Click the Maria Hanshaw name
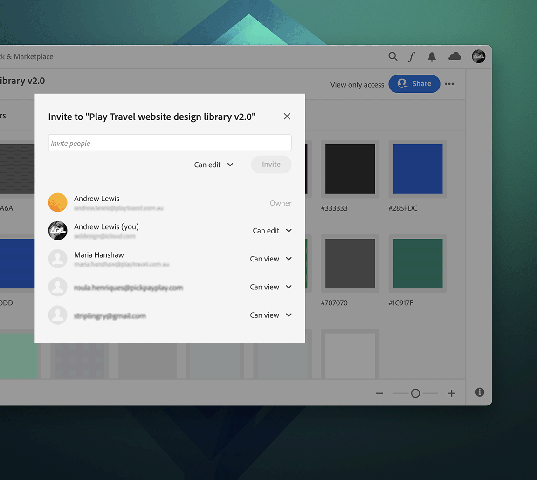The width and height of the screenshot is (537, 480). (x=99, y=255)
